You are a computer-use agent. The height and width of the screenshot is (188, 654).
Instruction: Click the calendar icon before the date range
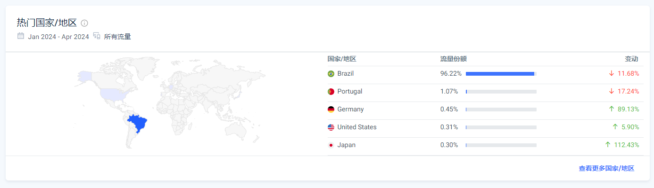tap(21, 36)
